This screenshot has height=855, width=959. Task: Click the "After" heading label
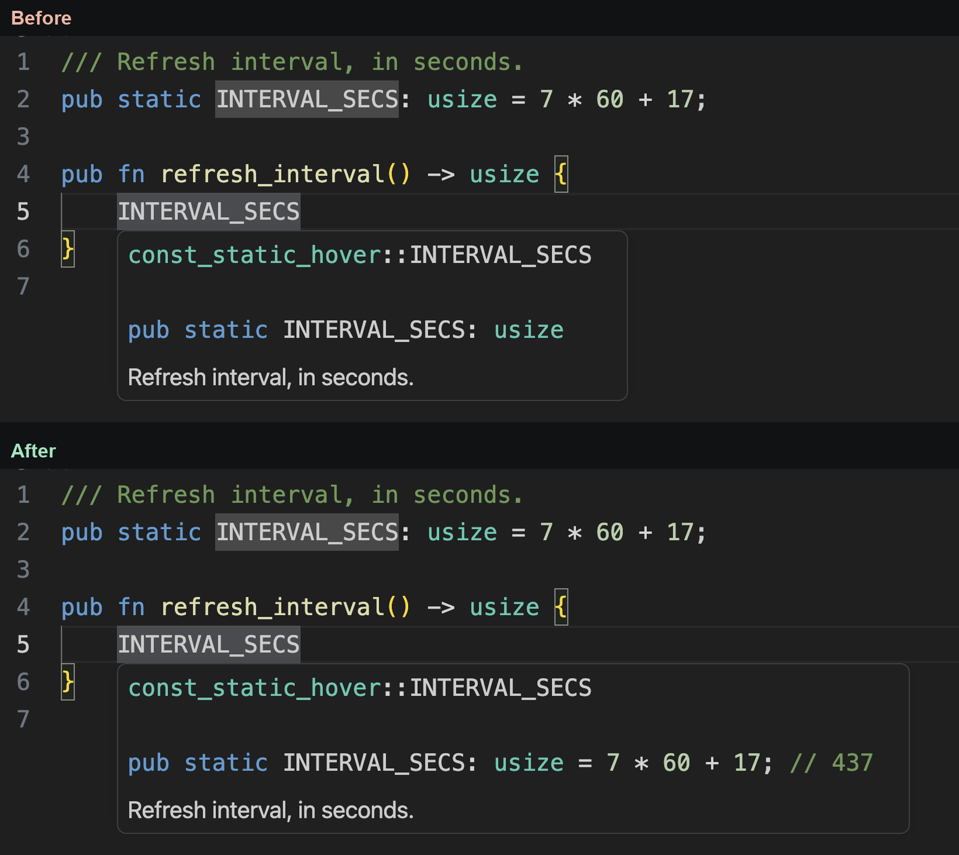(x=34, y=451)
